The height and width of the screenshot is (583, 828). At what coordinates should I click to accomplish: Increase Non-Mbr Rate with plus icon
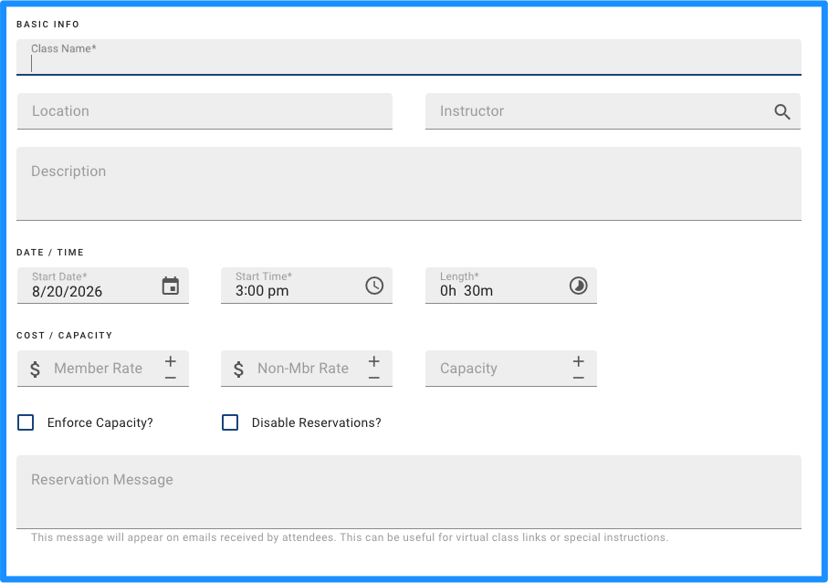tap(374, 361)
